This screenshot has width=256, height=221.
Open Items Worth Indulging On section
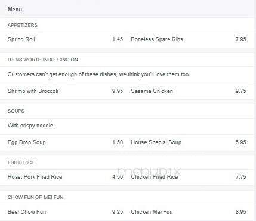coord(42,60)
